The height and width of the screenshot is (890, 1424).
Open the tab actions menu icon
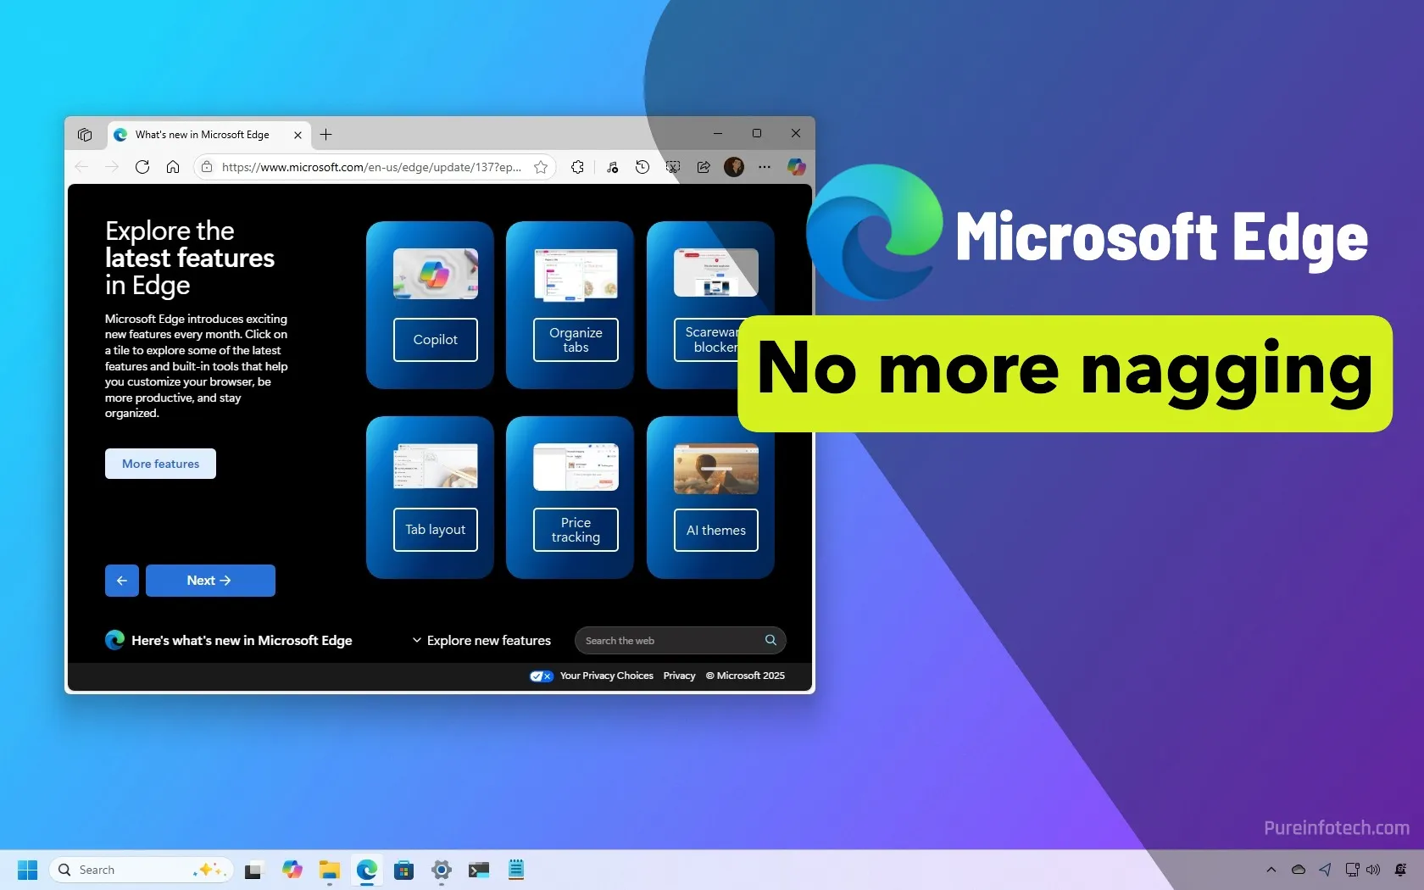point(85,134)
